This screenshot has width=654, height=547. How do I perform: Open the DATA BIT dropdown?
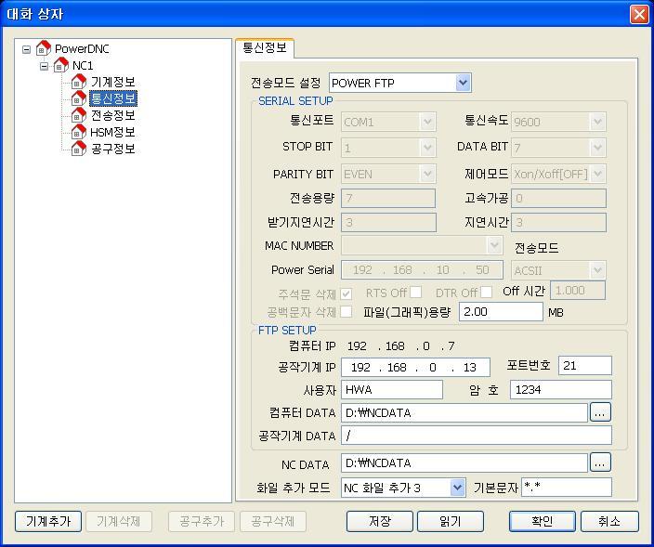coord(597,148)
